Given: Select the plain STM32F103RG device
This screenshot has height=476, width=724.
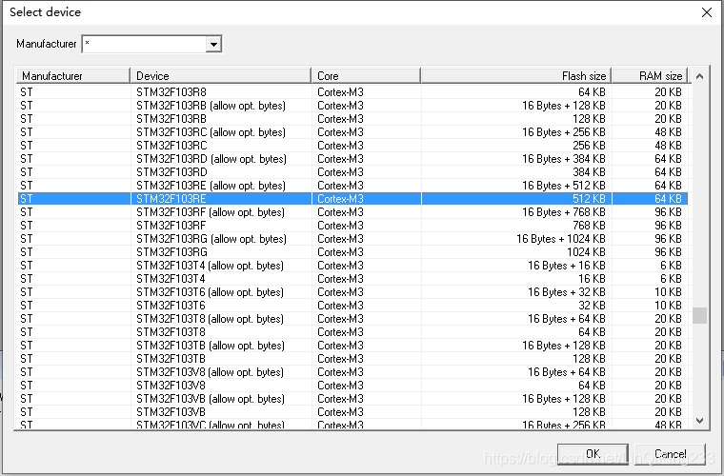Looking at the screenshot, I should (x=352, y=252).
